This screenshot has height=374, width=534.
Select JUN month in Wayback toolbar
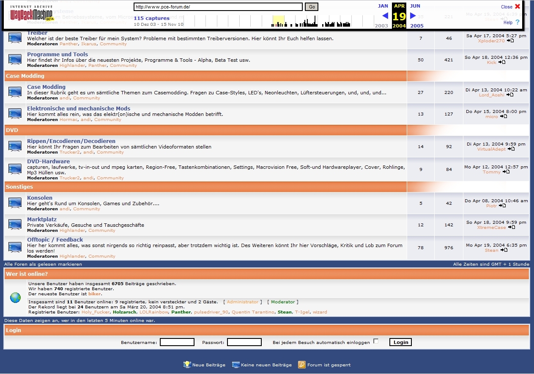415,6
